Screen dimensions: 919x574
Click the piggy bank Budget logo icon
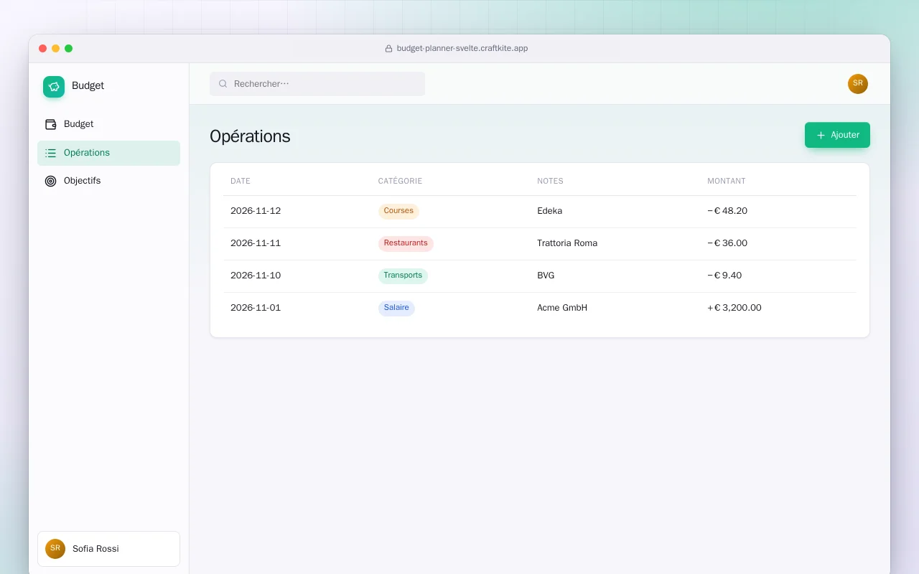[54, 87]
